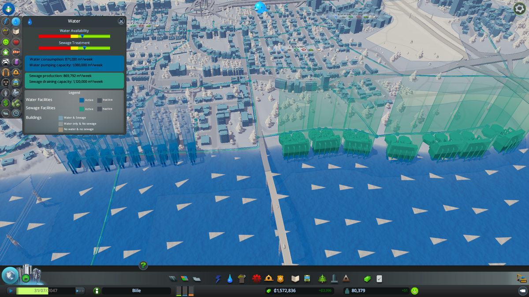Click the Water Facilities Active blue swatch

82,100
